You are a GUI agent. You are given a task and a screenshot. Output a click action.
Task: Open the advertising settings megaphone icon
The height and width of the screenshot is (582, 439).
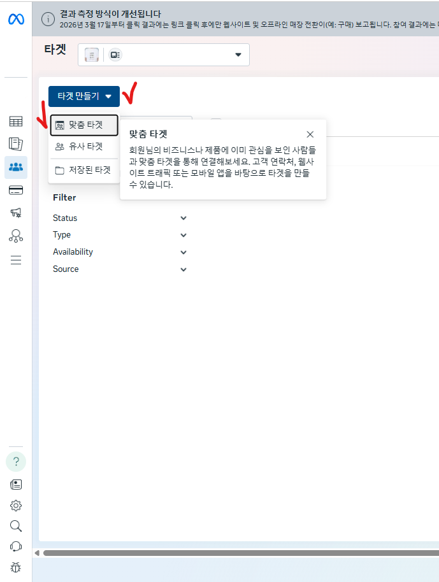pyautogui.click(x=15, y=213)
